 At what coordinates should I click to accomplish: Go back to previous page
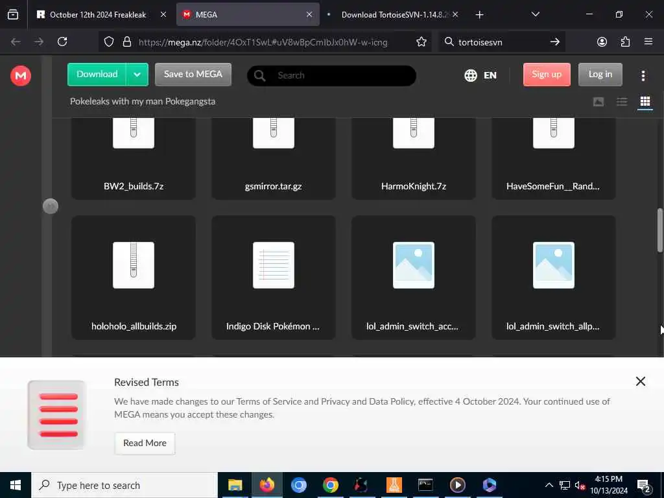pyautogui.click(x=16, y=41)
